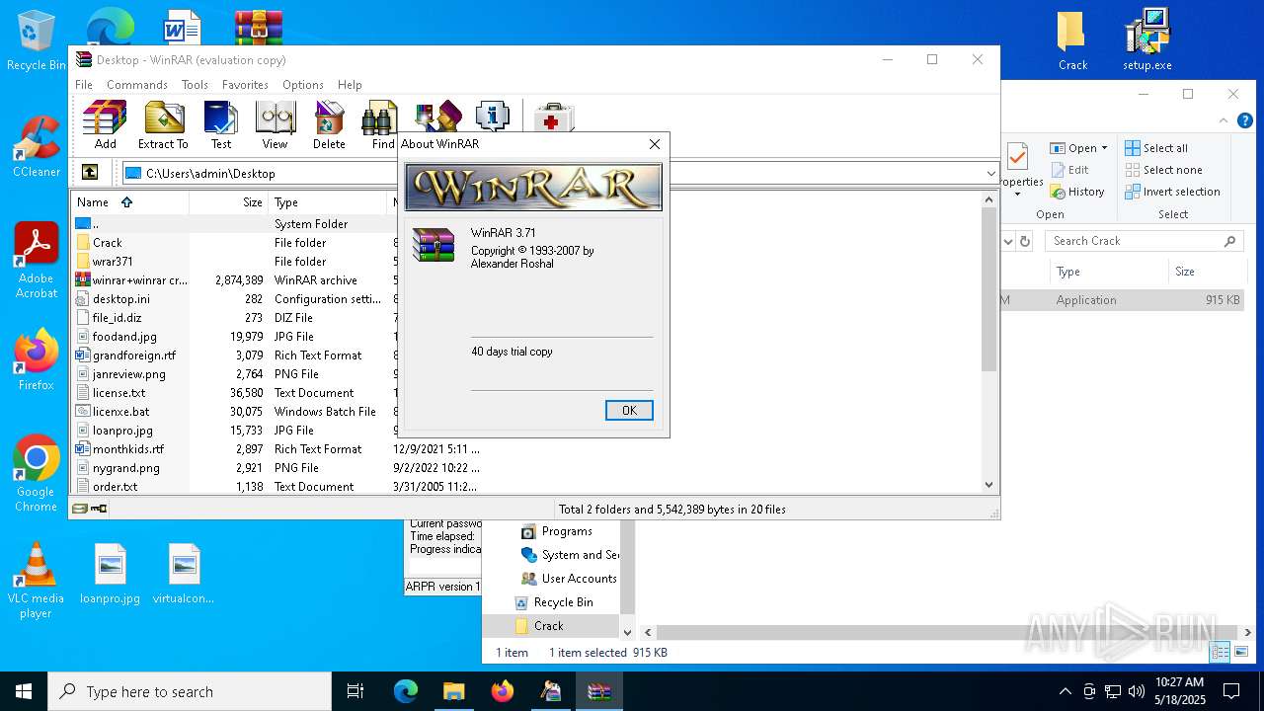The width and height of the screenshot is (1264, 711).
Task: Open the Commands menu in WinRAR
Action: (x=137, y=85)
